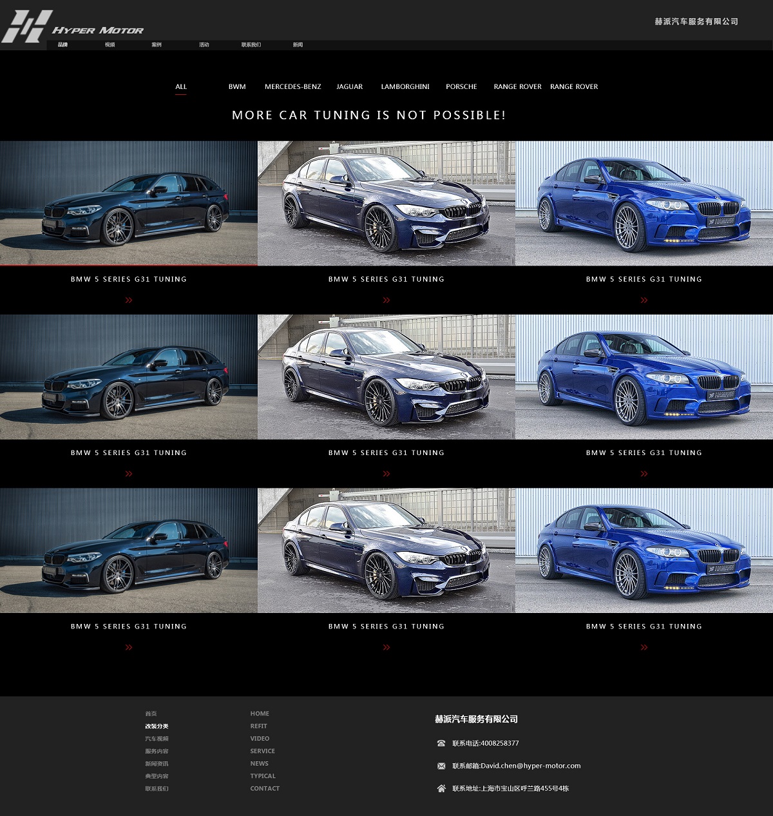The width and height of the screenshot is (773, 816).
Task: Open third-row navy BMW sedan photo
Action: pos(386,550)
